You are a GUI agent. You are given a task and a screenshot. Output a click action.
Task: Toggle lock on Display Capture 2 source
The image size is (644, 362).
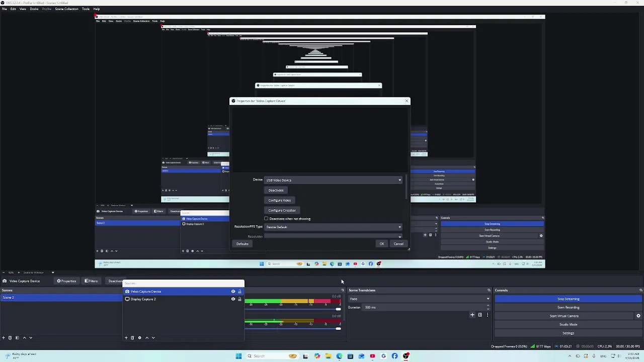click(x=239, y=299)
